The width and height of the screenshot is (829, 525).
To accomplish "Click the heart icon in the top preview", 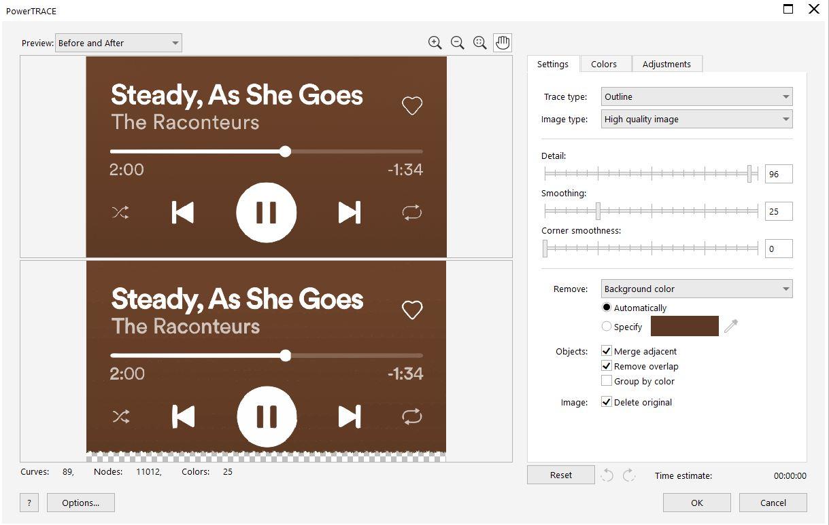I will pyautogui.click(x=412, y=105).
